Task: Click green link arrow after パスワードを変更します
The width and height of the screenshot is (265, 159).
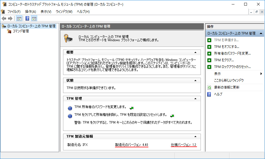Action: tap(131, 108)
